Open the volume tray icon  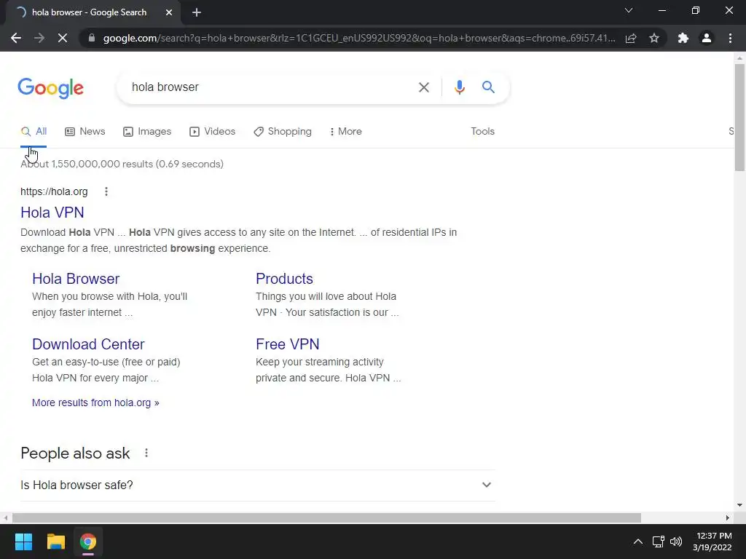(675, 542)
